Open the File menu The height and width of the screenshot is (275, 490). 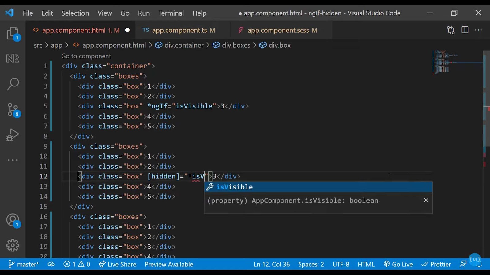[28, 13]
